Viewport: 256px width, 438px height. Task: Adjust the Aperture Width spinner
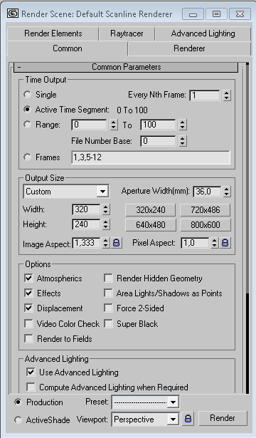coord(227,192)
